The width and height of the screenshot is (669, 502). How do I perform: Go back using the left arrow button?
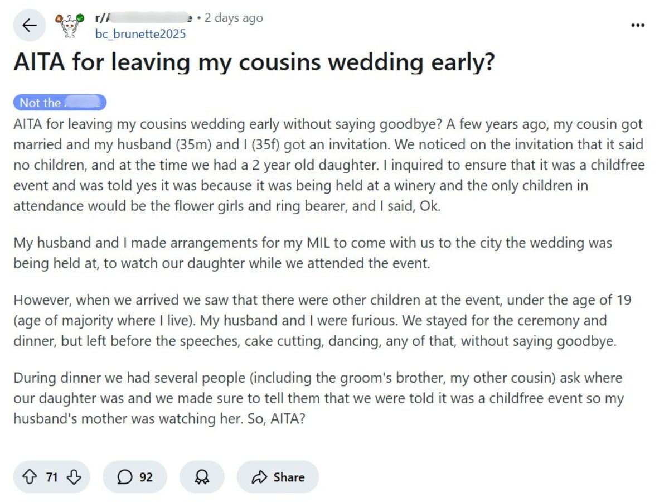pos(29,25)
